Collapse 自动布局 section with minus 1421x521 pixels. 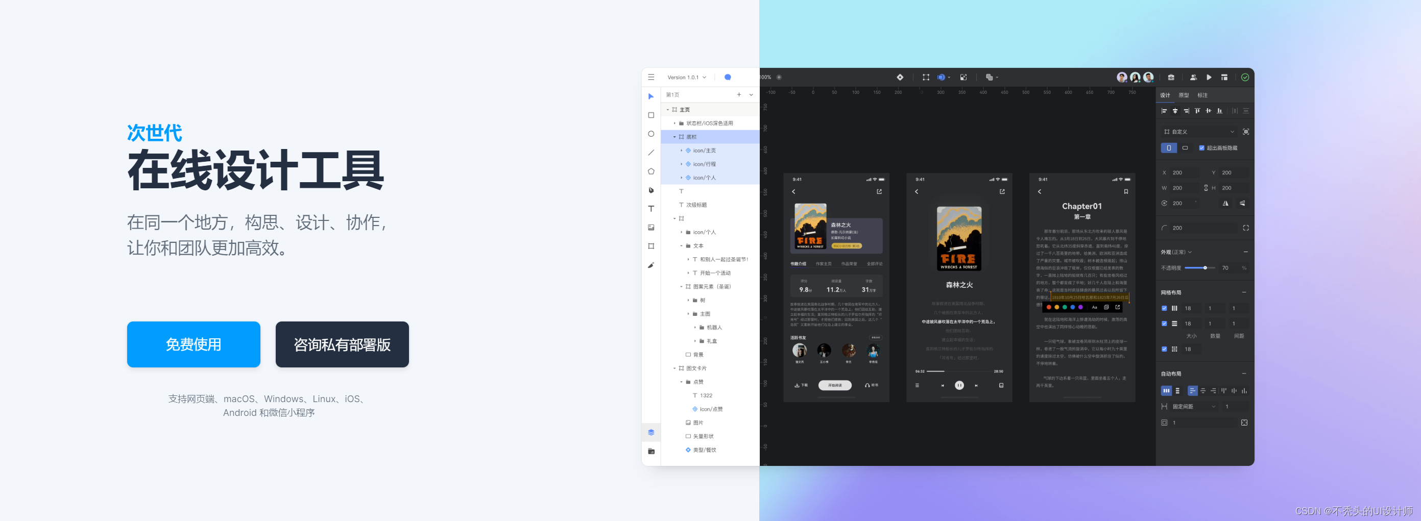click(1244, 374)
